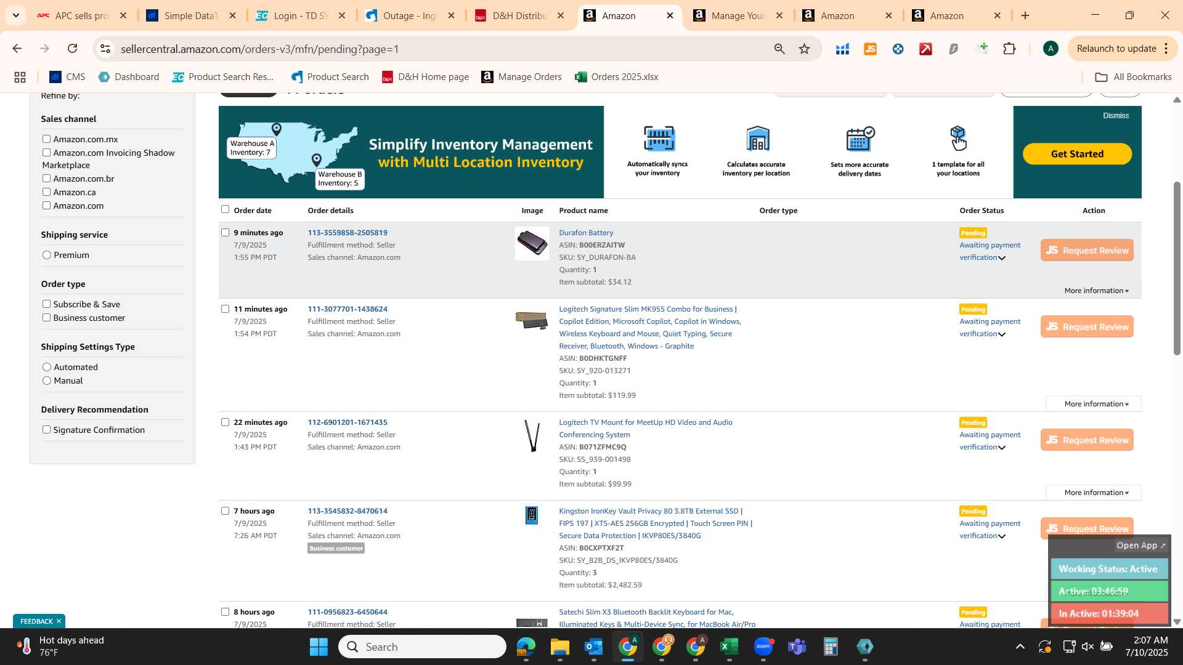Toggle the Amazon.com.mx sales channel checkbox

tap(46, 139)
